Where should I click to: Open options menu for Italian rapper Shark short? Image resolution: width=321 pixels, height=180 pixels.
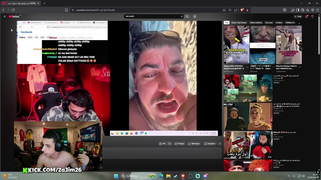pos(274,67)
